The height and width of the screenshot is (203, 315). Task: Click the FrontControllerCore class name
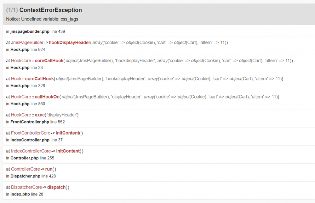(x=31, y=133)
